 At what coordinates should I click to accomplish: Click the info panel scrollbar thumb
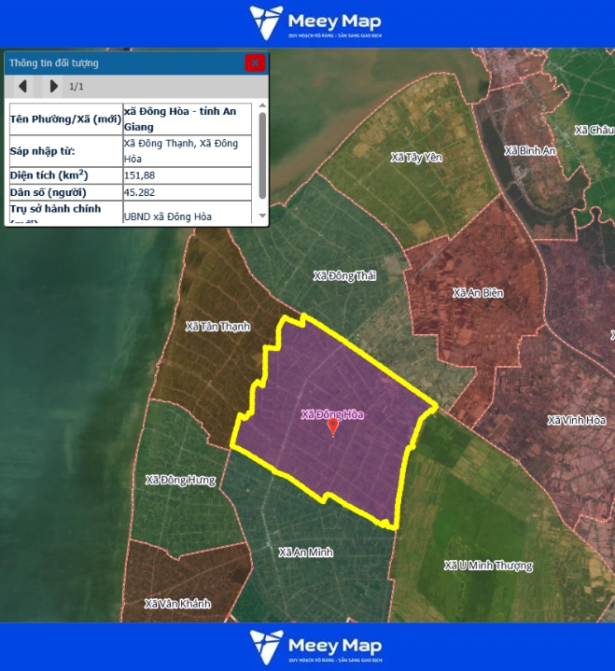(262, 140)
